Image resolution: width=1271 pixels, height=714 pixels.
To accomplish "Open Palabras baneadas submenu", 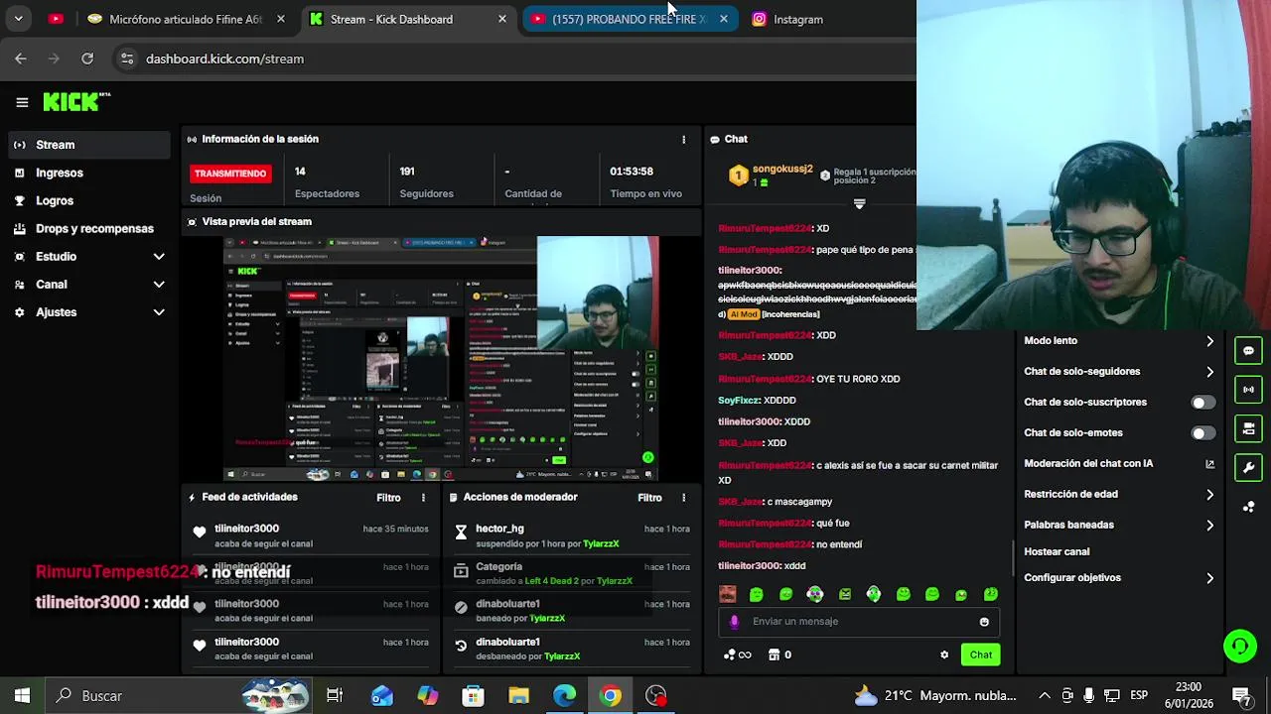I will (1119, 526).
